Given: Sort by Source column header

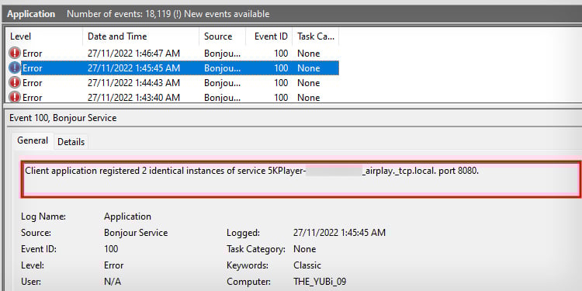Looking at the screenshot, I should pyautogui.click(x=223, y=36).
